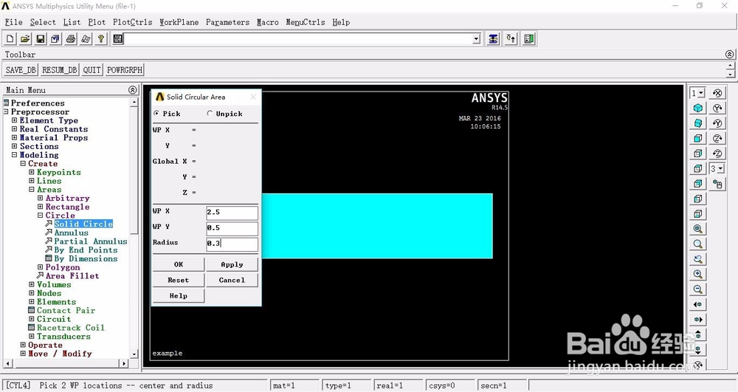This screenshot has height=392, width=738.
Task: Click the Radius input field
Action: 232,244
